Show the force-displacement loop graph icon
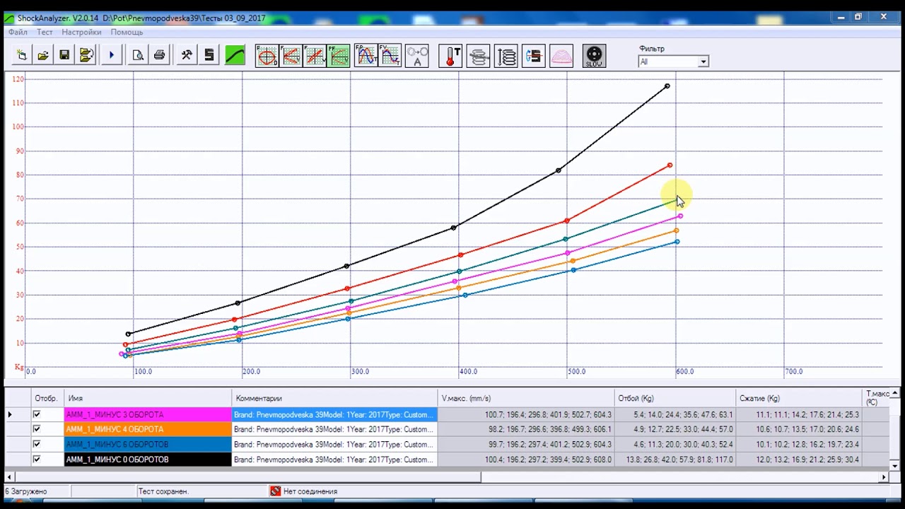Viewport: 905px width, 509px height. click(267, 55)
